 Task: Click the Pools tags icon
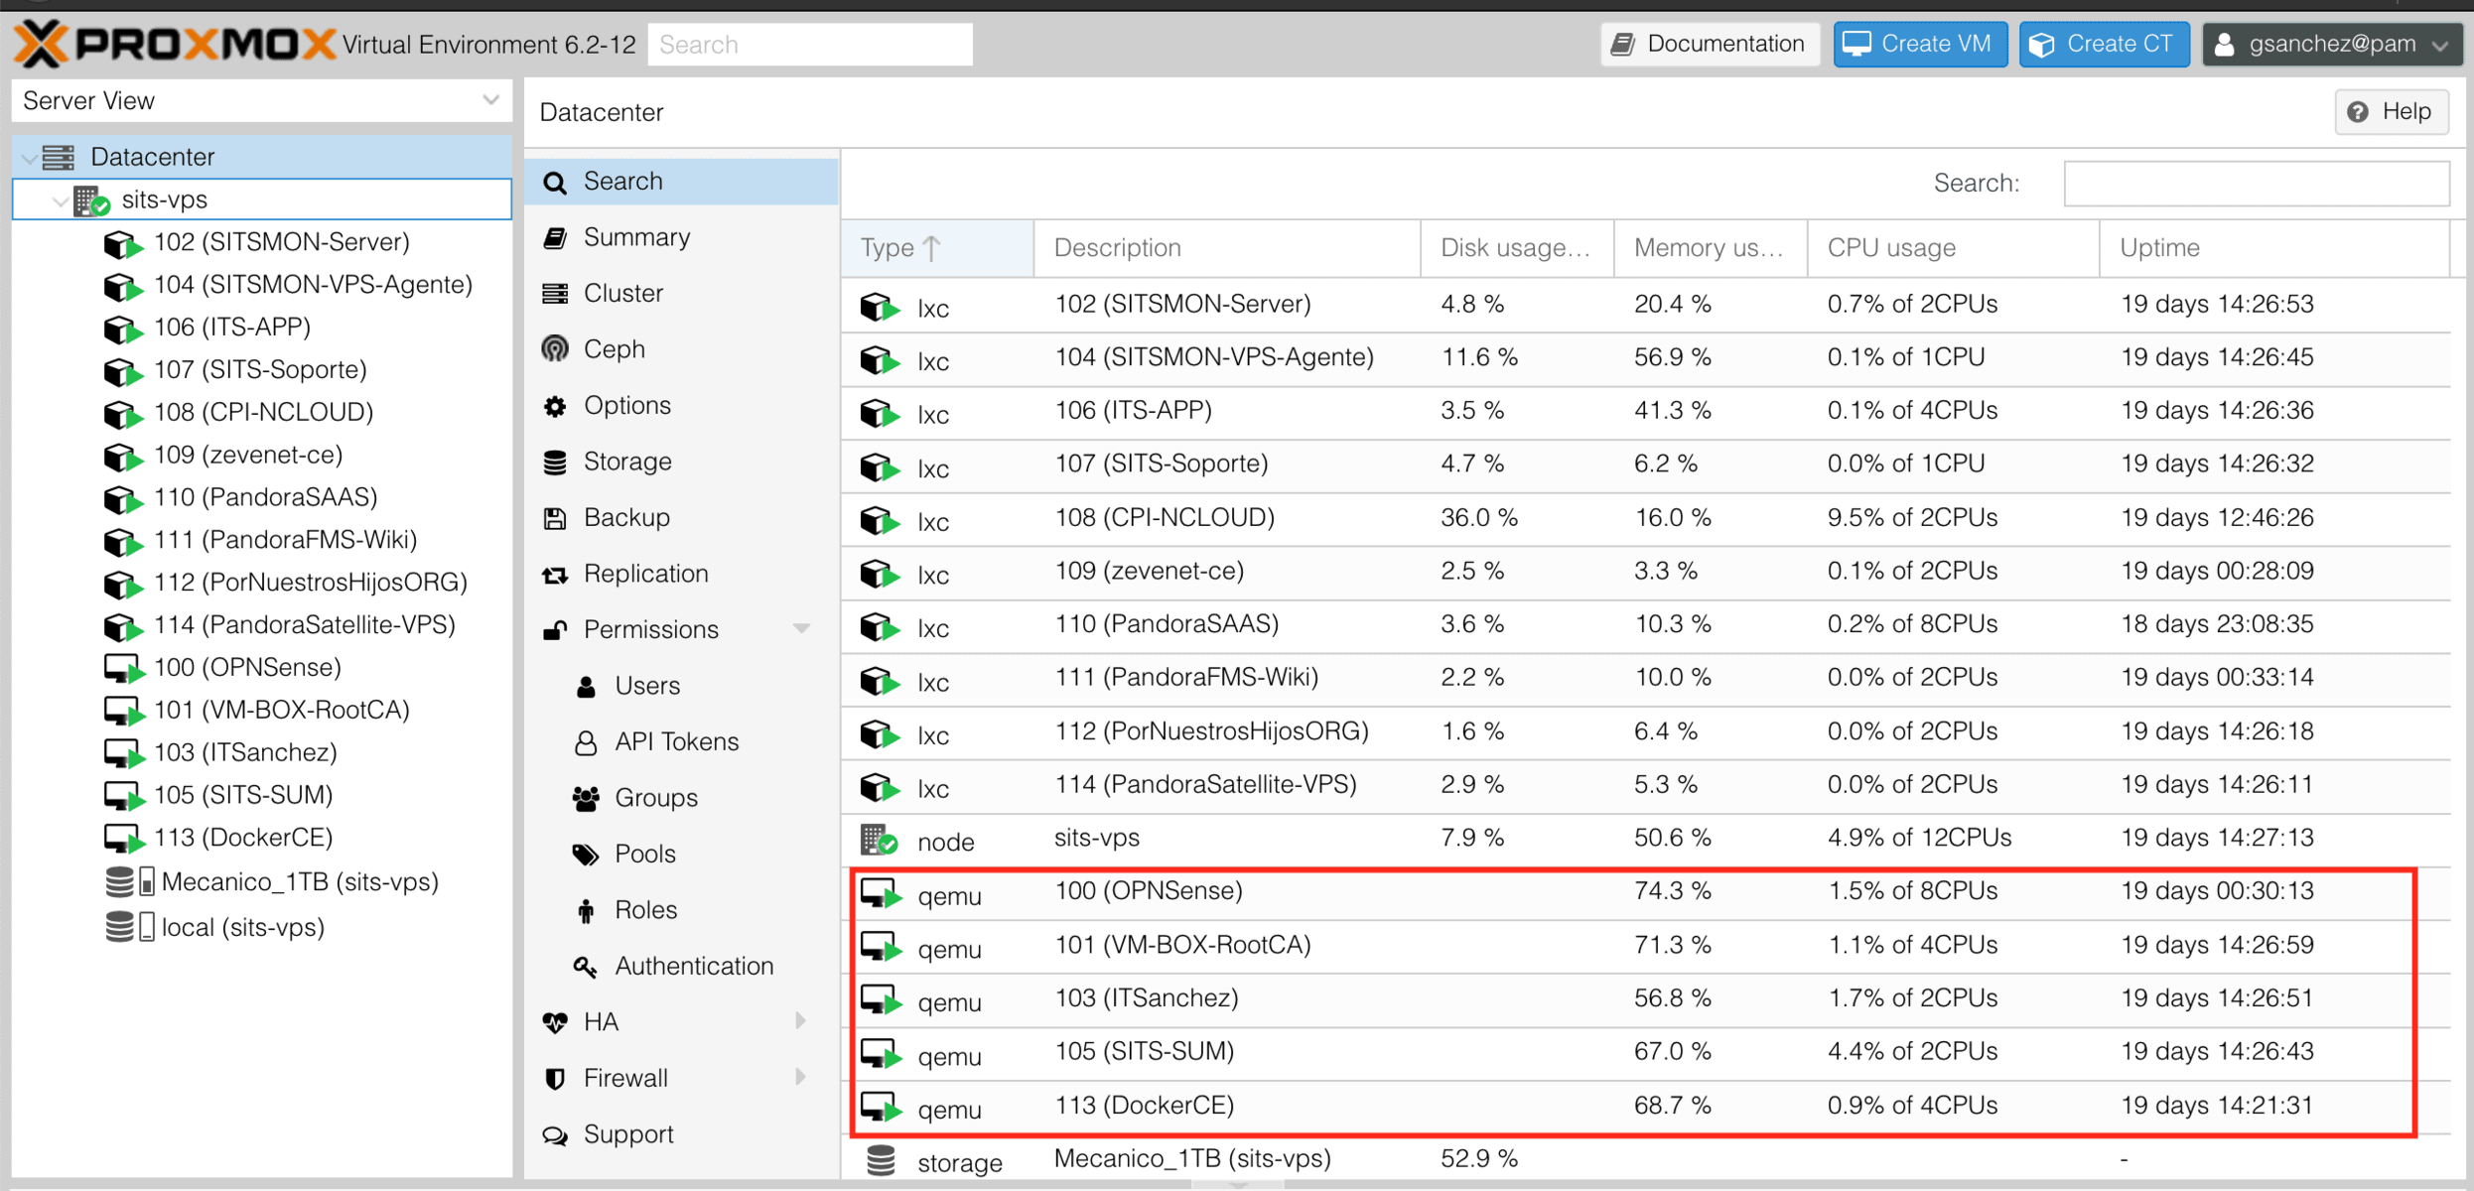pos(586,855)
